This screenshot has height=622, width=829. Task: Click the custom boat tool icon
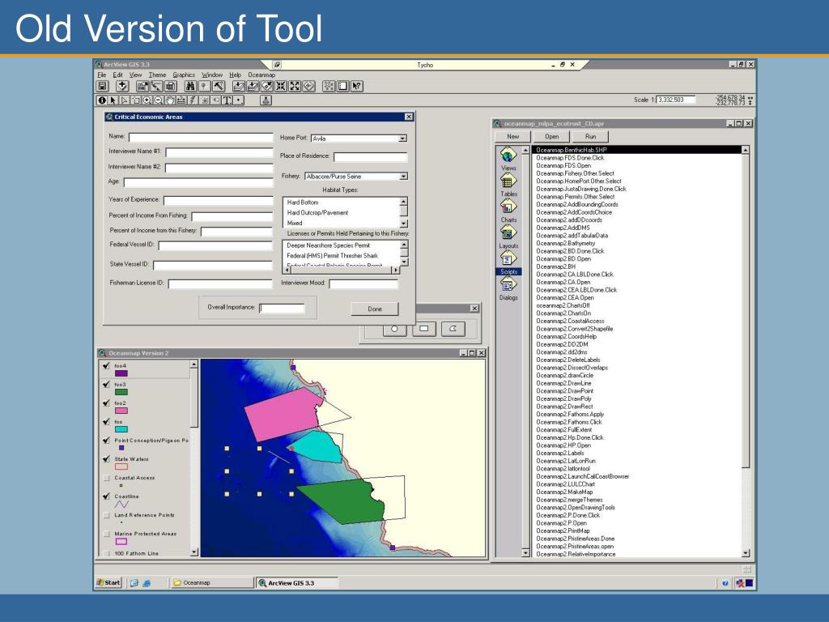point(266,100)
